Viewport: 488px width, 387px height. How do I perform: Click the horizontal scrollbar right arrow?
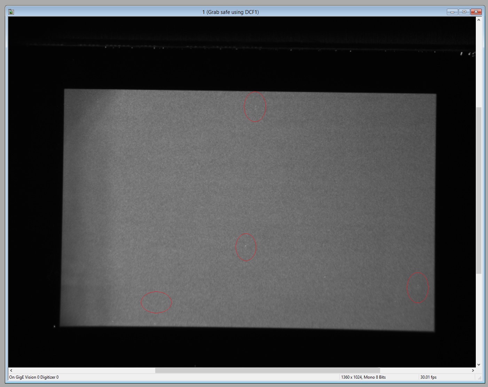tap(473, 370)
